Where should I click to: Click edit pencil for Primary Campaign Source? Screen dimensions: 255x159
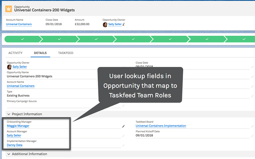[123, 105]
